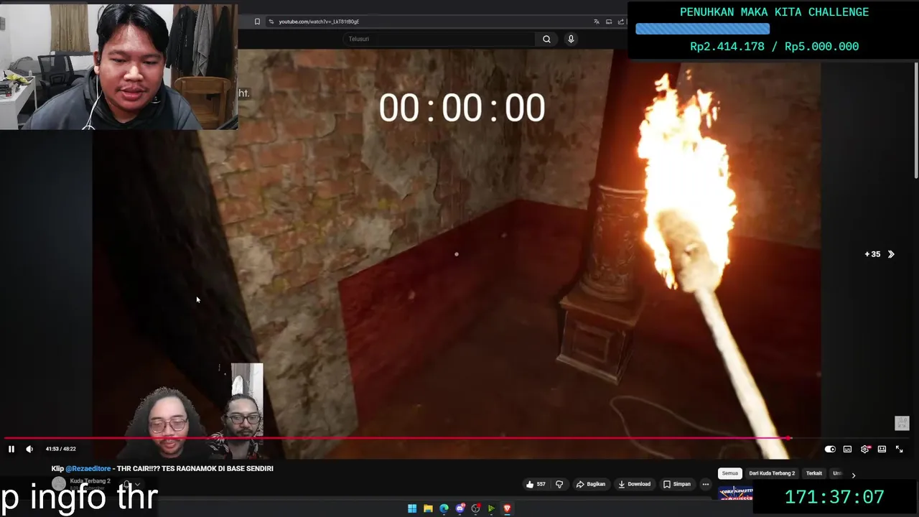Click the YouTube URL in the address bar
The width and height of the screenshot is (919, 517).
pos(319,22)
